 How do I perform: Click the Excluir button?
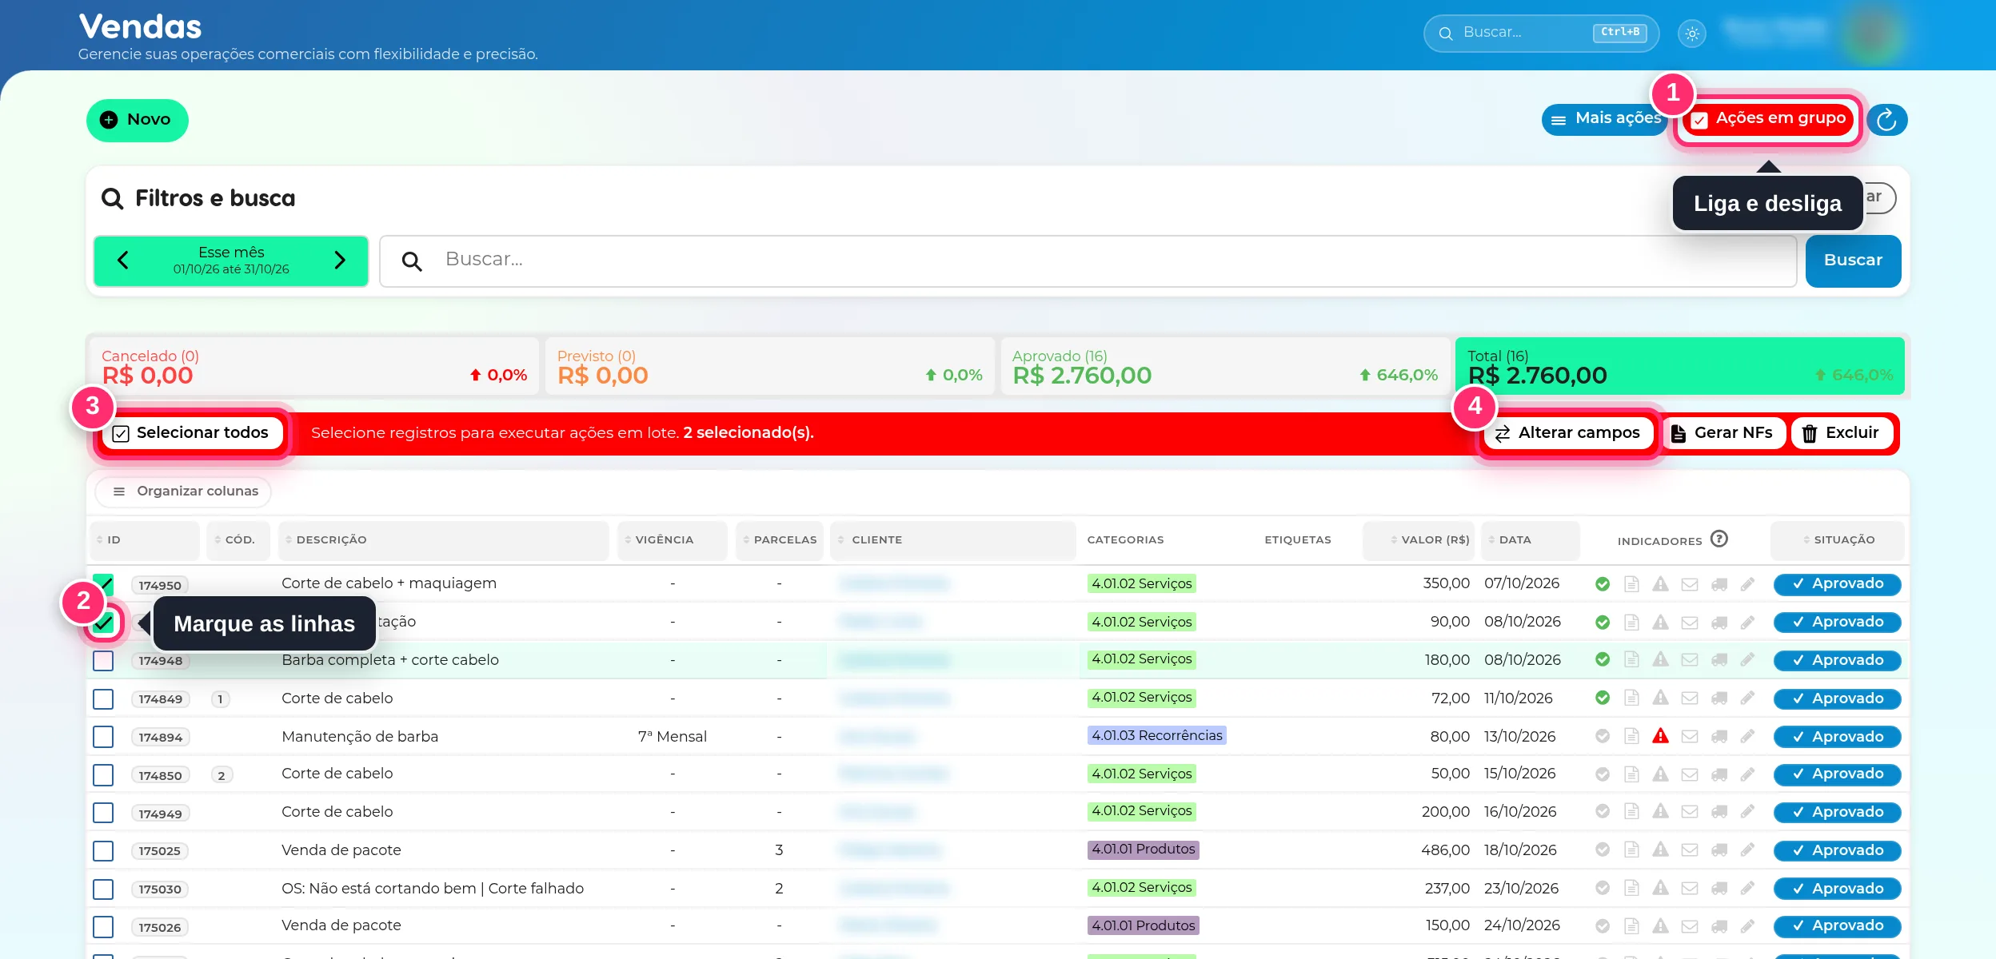pyautogui.click(x=1842, y=433)
